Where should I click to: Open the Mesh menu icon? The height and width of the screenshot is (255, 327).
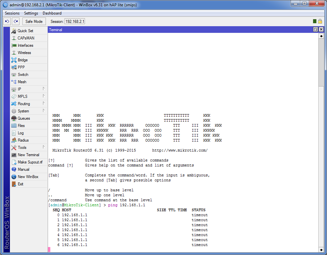point(14,82)
